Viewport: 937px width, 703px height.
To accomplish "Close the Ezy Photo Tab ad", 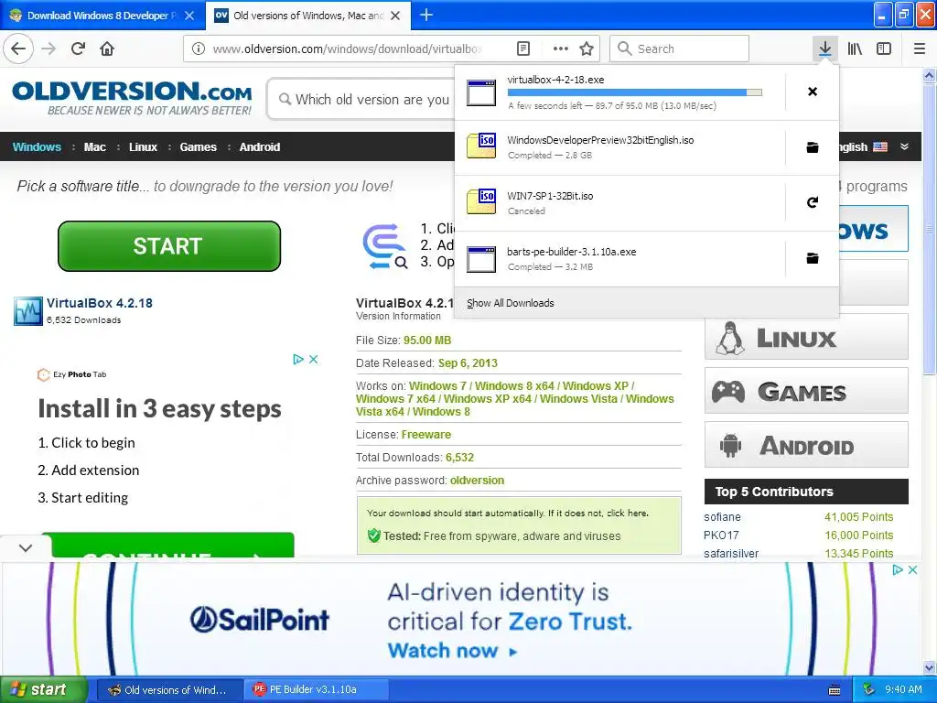I will pyautogui.click(x=314, y=359).
